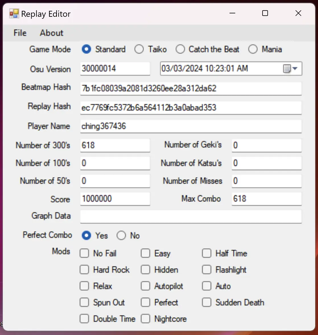
Task: Check the Hidden mod
Action: pos(145,270)
